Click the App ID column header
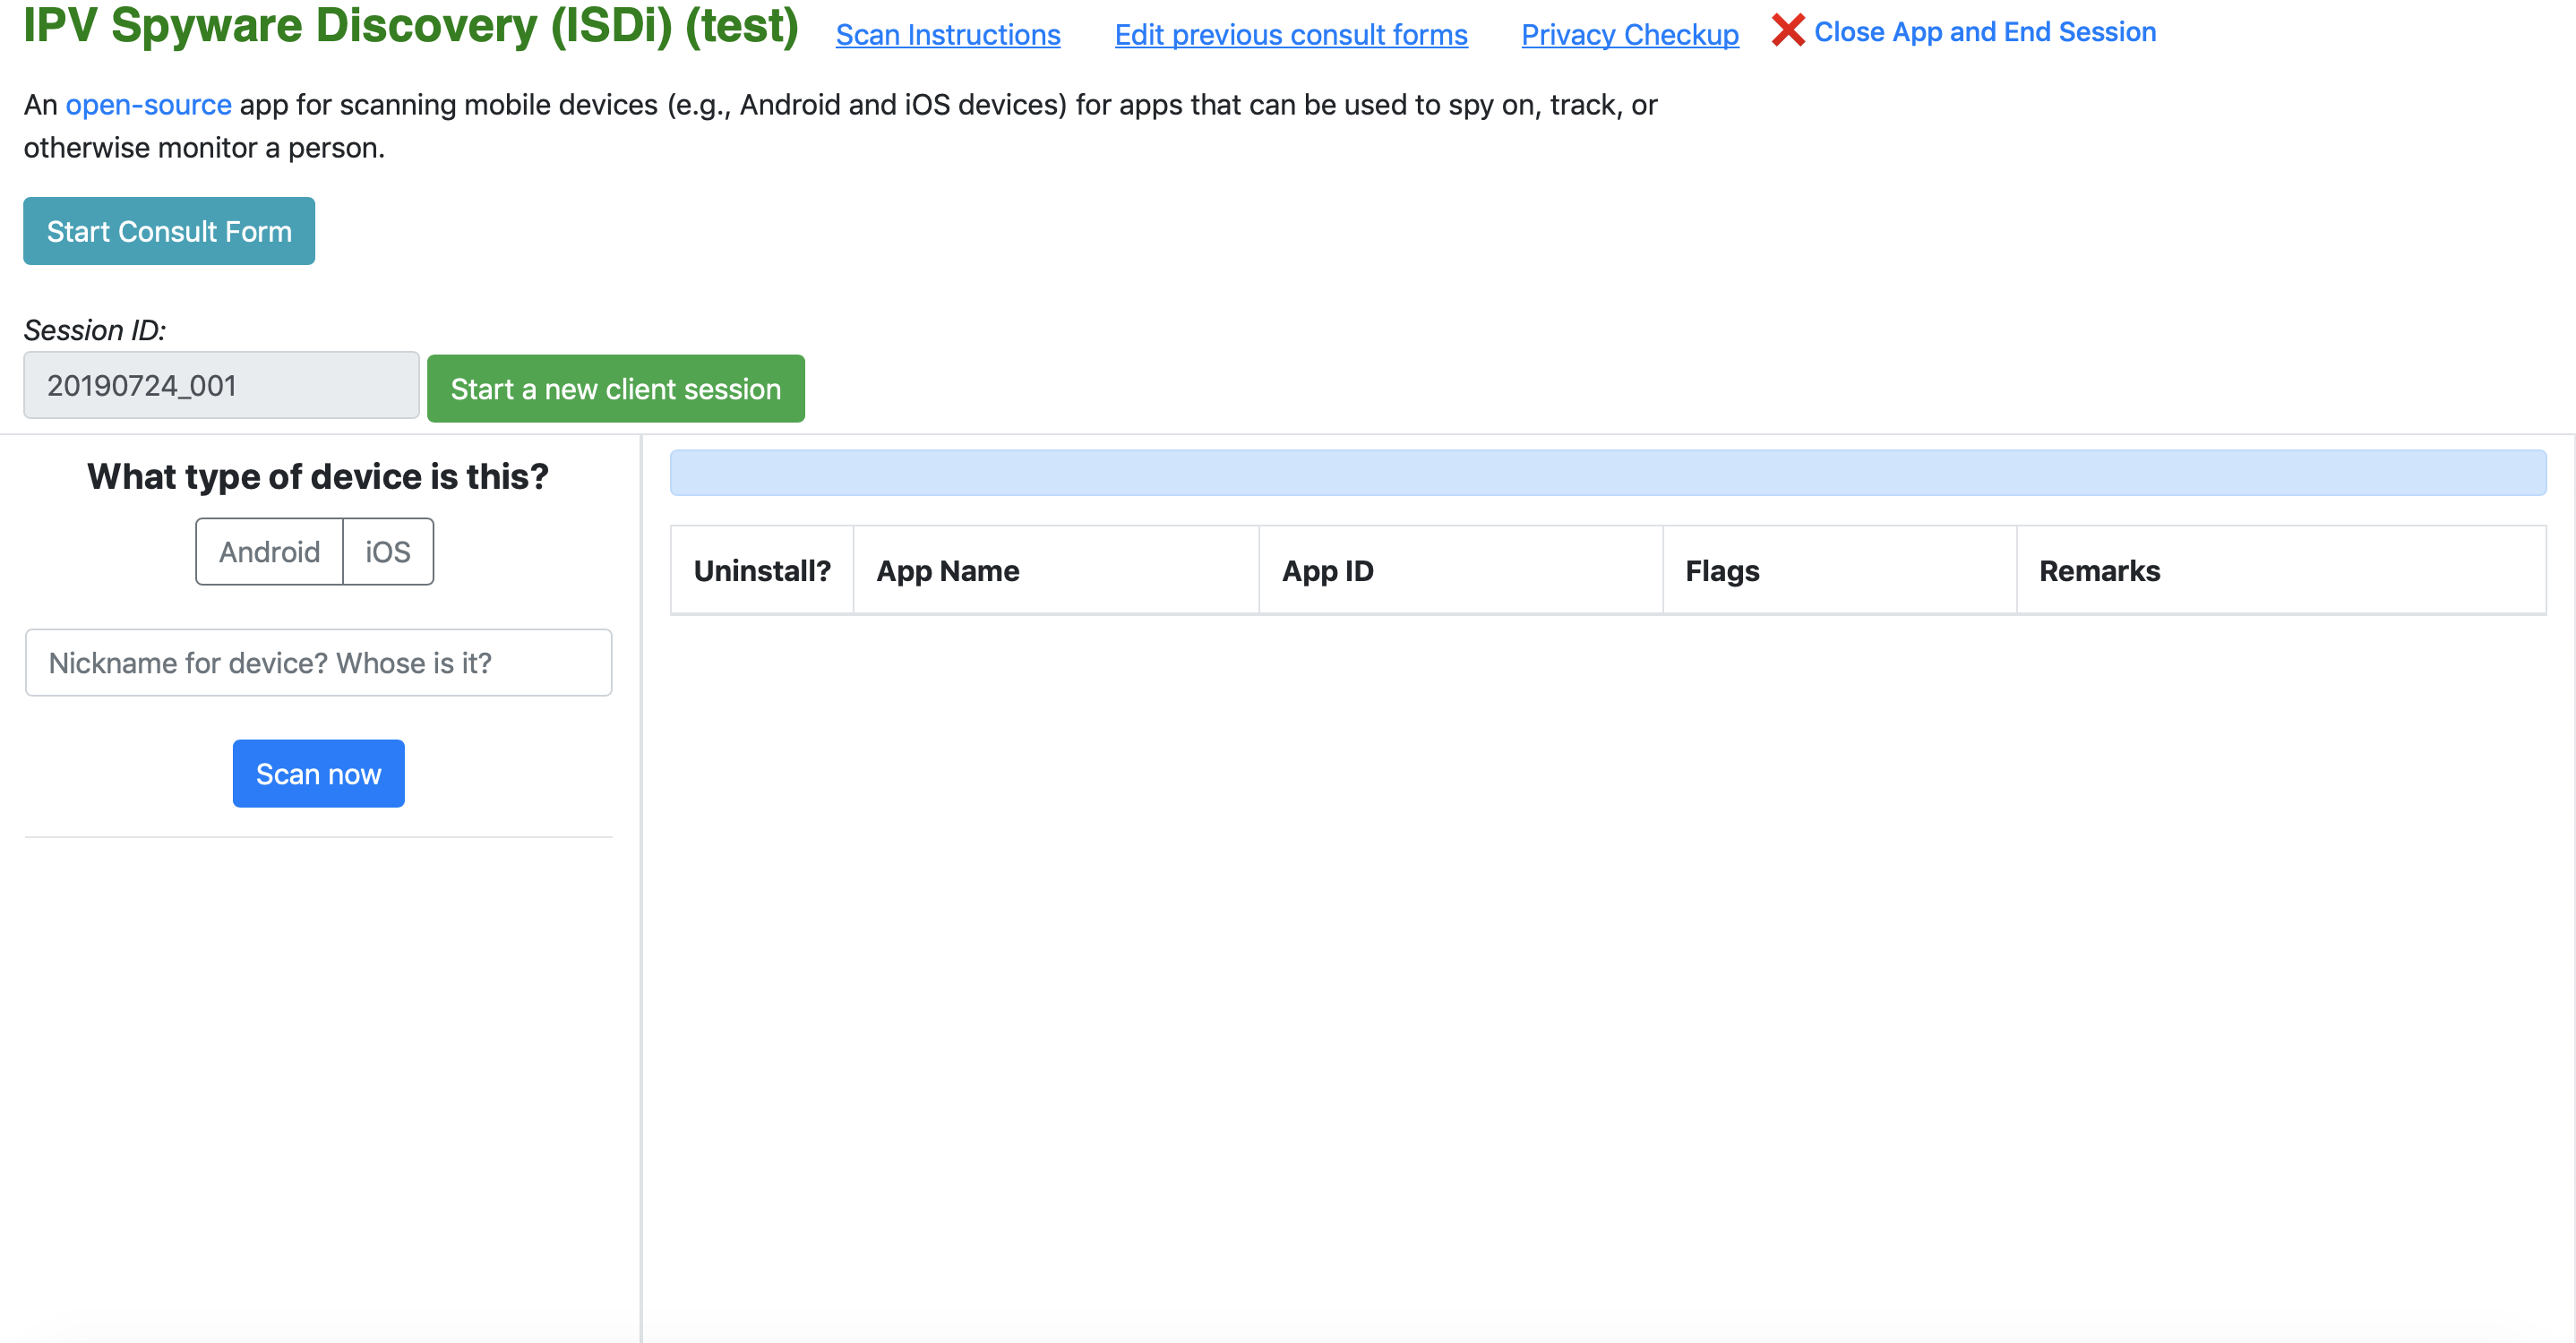 [1329, 570]
